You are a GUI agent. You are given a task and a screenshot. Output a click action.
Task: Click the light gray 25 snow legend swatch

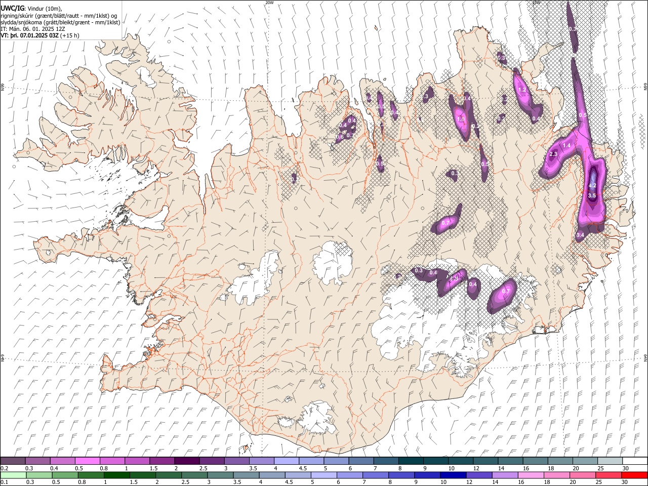610,461
